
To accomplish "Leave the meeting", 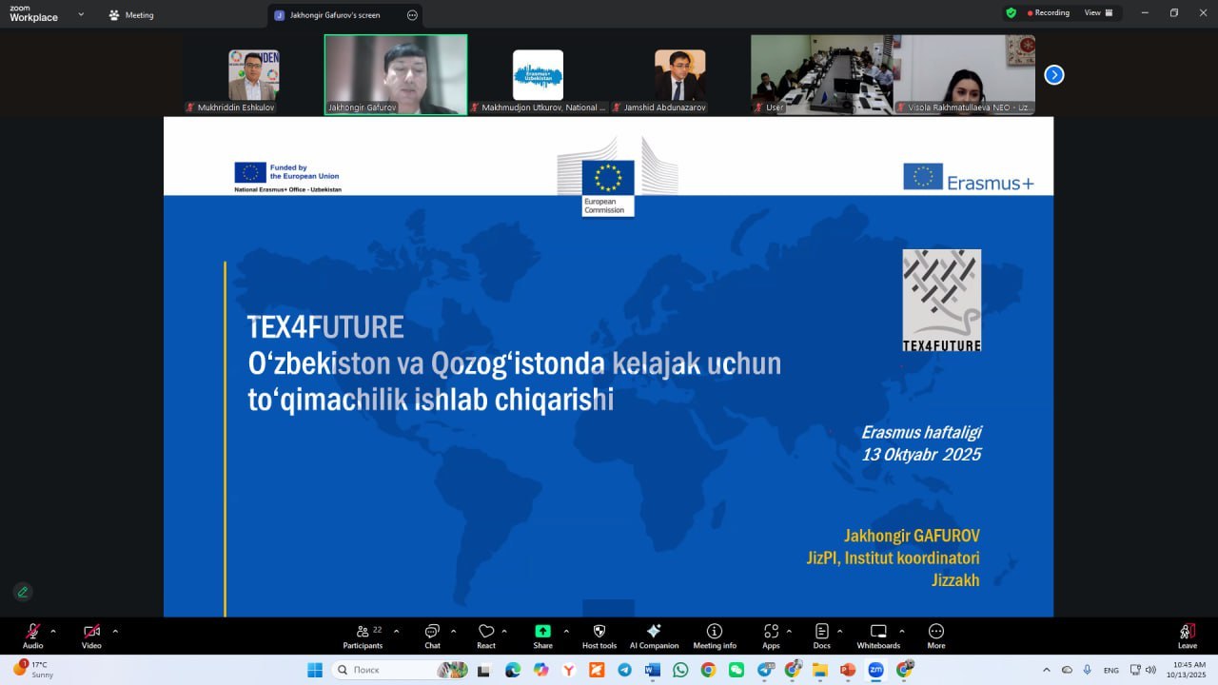I will point(1187,634).
